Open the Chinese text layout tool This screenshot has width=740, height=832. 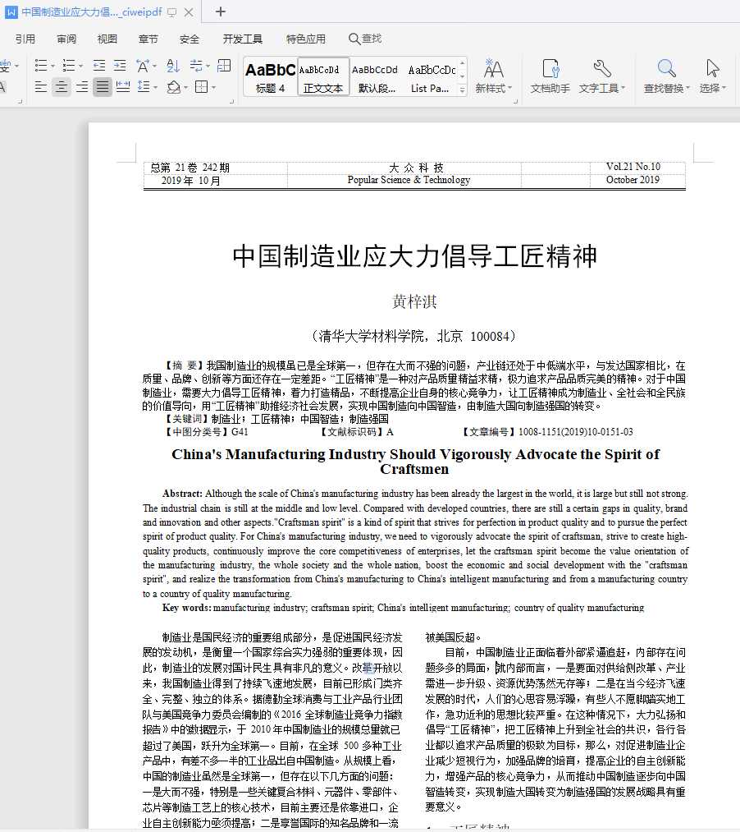(142, 66)
